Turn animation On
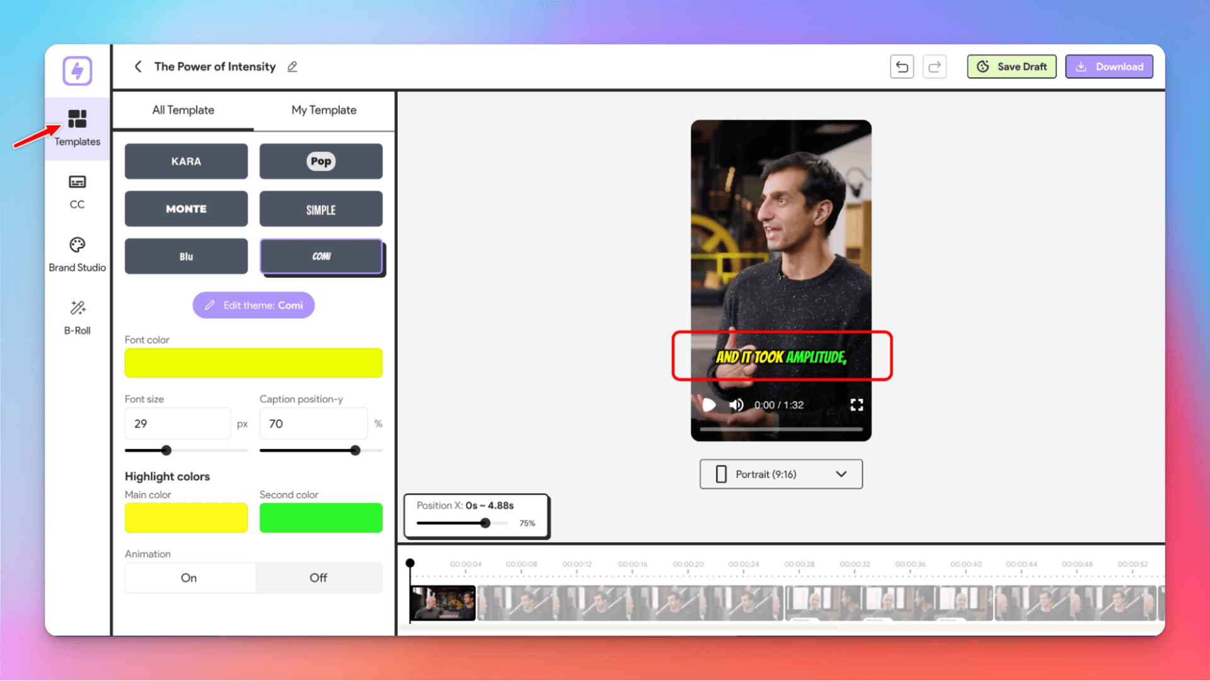Screen dimensions: 1210x681 pos(189,578)
